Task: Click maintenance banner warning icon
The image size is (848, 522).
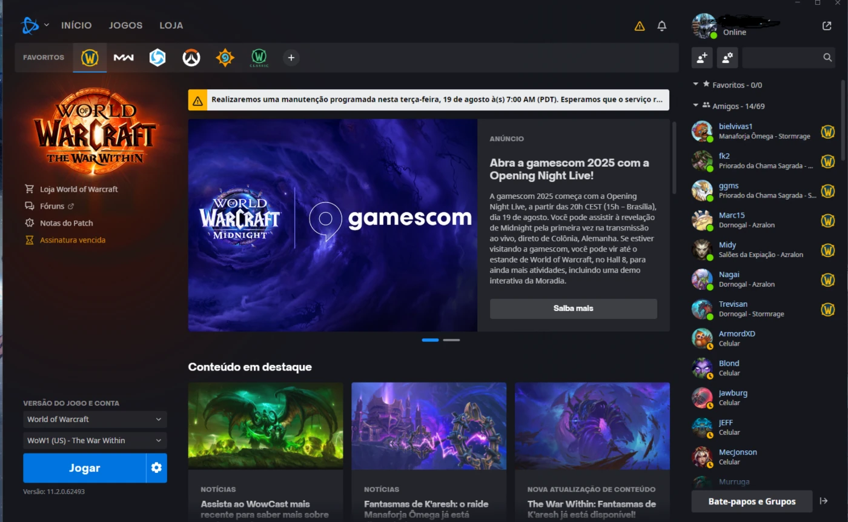Action: (197, 100)
